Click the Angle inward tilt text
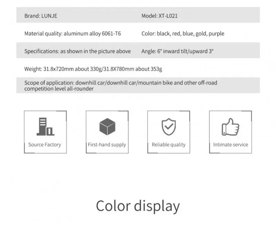The width and height of the screenshot is (276, 227). (x=178, y=51)
